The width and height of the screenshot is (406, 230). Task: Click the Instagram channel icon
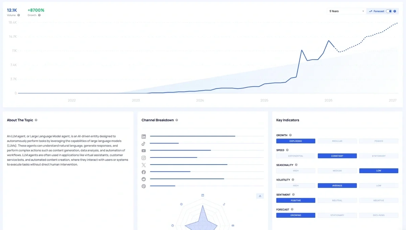tap(144, 158)
